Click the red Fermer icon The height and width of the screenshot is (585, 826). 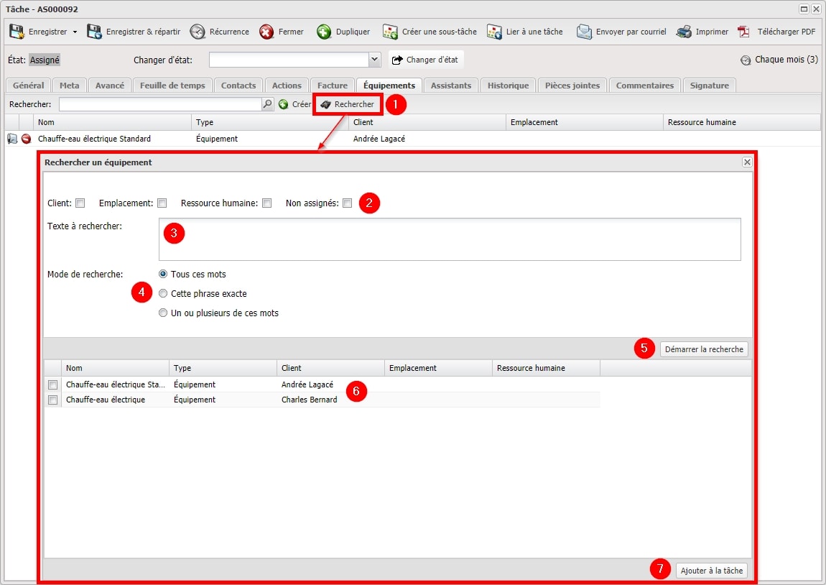[266, 32]
